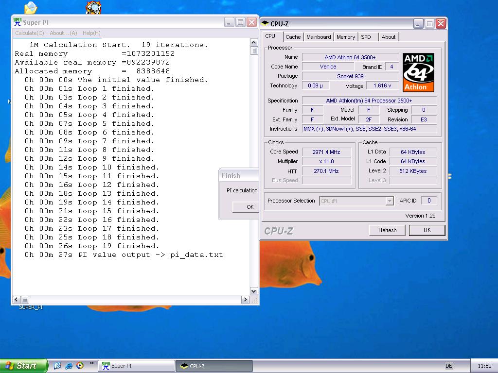Click the Super PI vertical scrollbar down arrow

click(254, 291)
